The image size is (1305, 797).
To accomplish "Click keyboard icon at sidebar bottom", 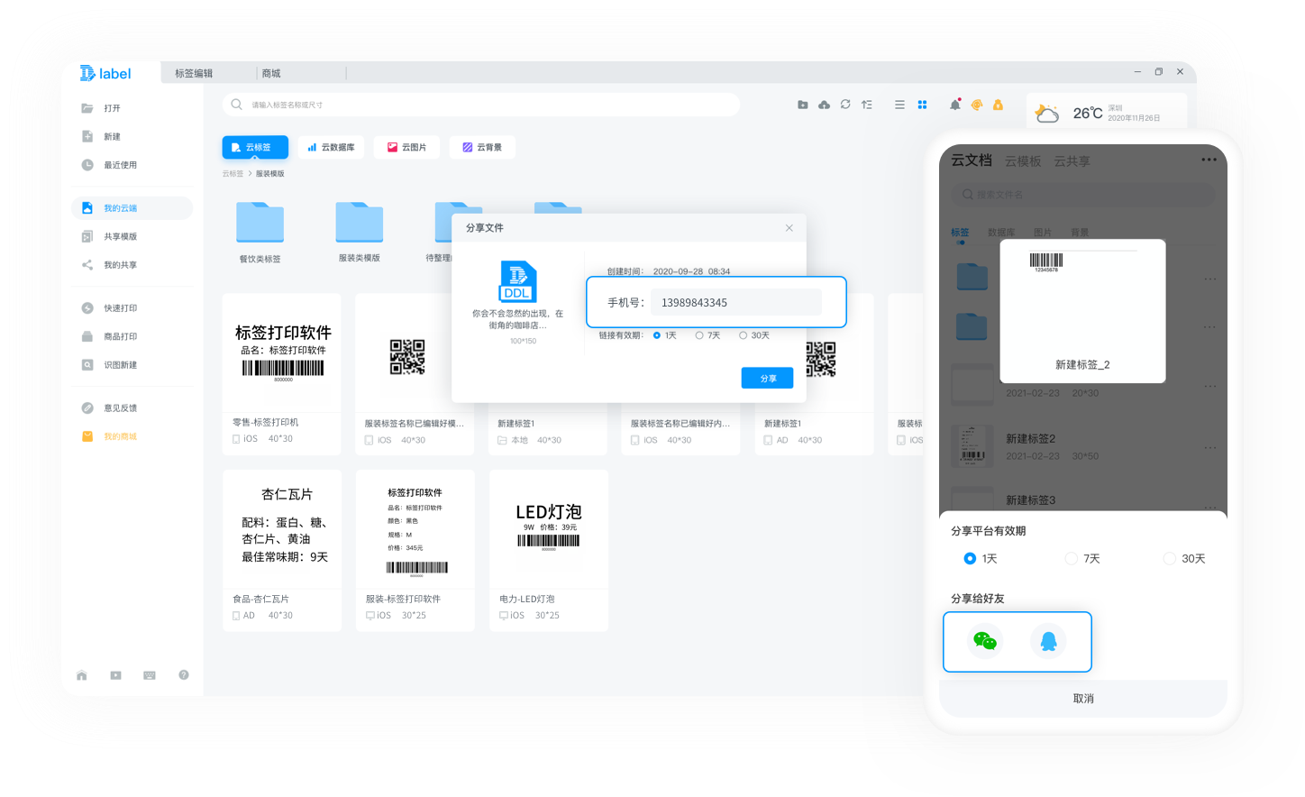I will point(150,675).
